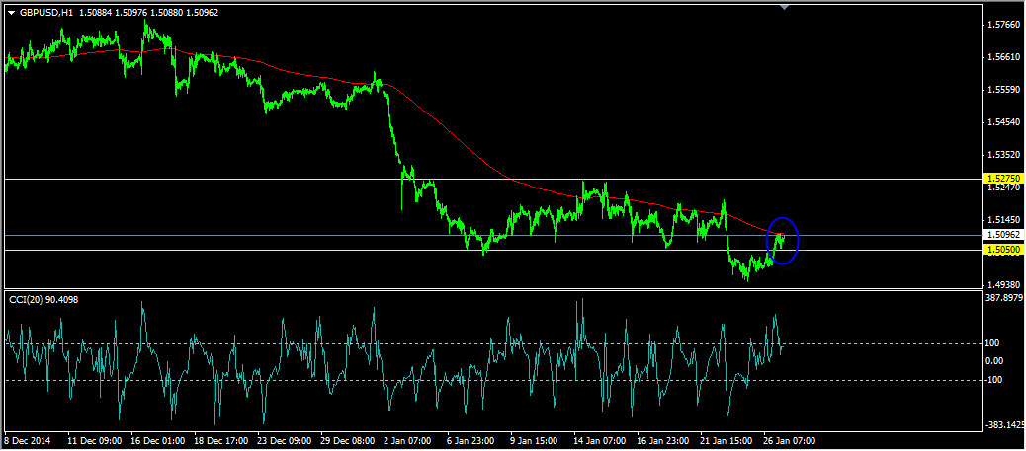
Task: Click price scale value 1.53520
Action: [x=1004, y=155]
